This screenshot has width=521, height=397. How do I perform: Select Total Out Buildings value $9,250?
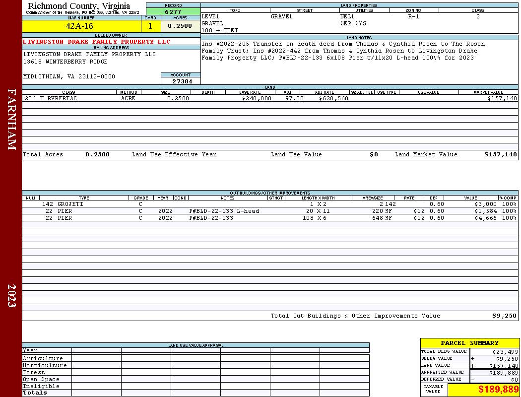(505, 316)
